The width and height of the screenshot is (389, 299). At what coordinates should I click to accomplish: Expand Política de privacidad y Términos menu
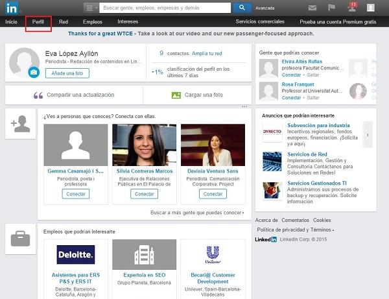pos(295,230)
